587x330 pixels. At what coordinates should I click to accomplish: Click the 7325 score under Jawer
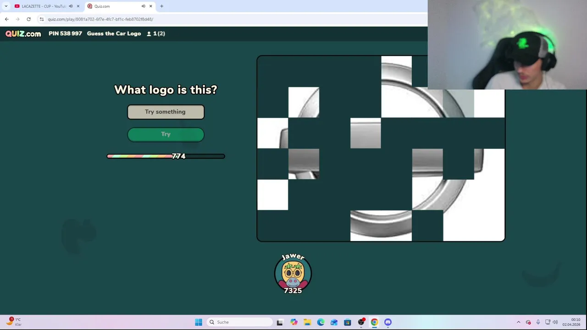point(293,291)
